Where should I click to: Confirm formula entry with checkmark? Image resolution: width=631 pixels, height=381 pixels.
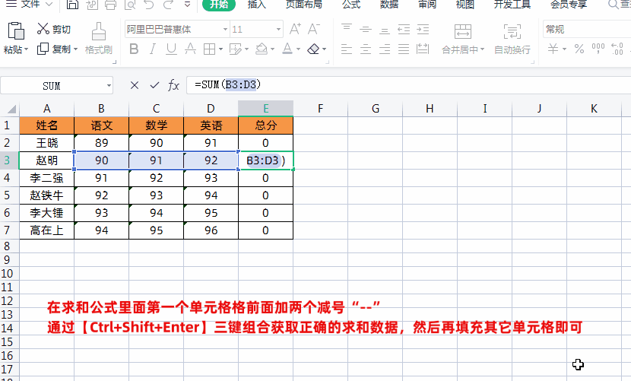[154, 85]
